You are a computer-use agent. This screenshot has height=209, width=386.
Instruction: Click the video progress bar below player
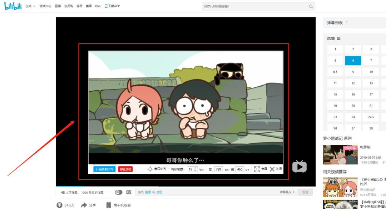click(x=186, y=187)
